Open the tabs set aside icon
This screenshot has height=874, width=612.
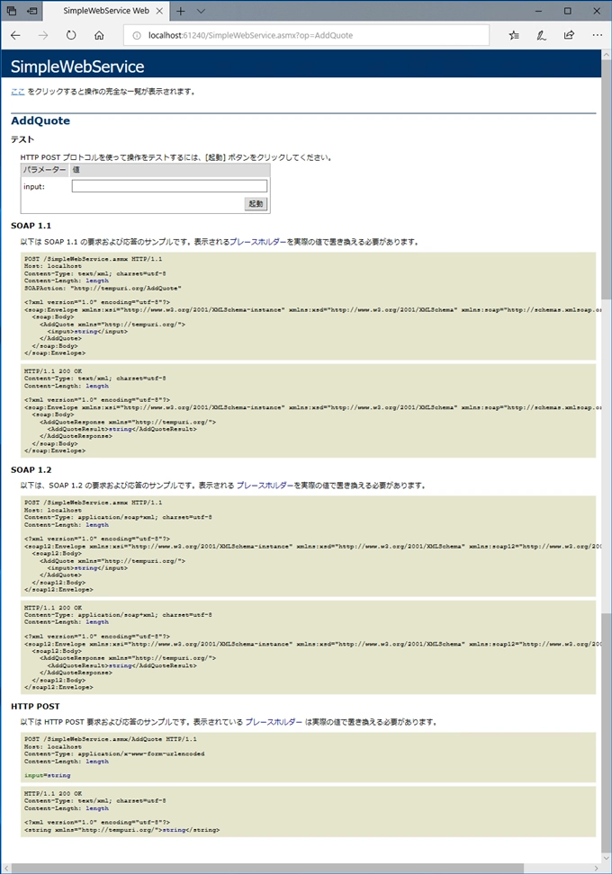[11, 11]
